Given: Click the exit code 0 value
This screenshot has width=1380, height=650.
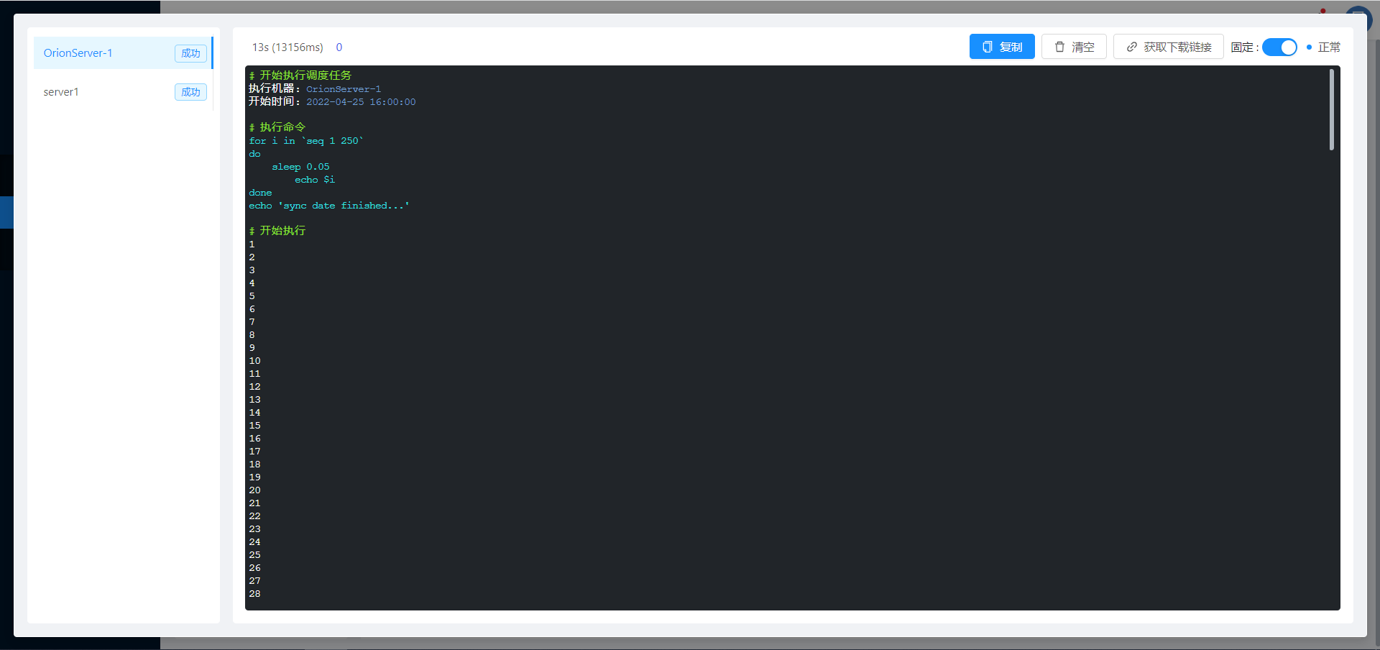Looking at the screenshot, I should (x=339, y=47).
